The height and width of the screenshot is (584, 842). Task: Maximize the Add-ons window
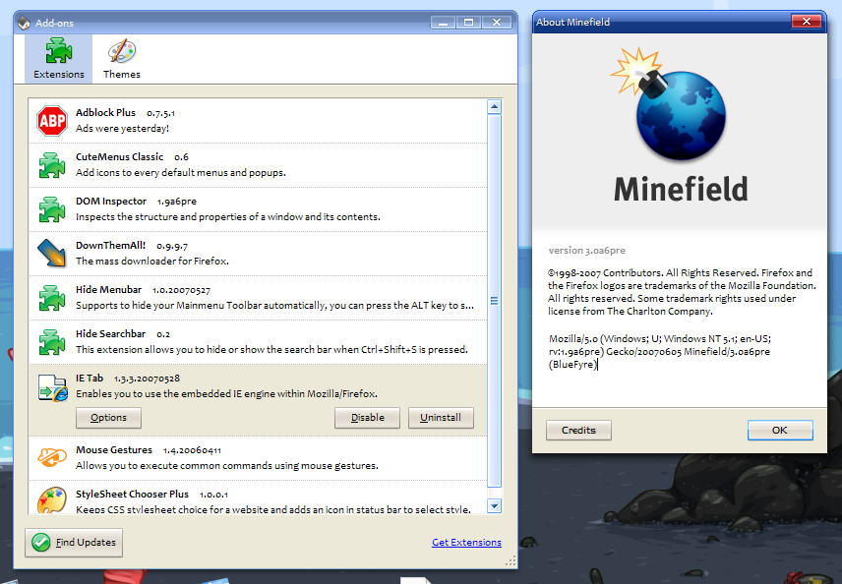pos(469,22)
